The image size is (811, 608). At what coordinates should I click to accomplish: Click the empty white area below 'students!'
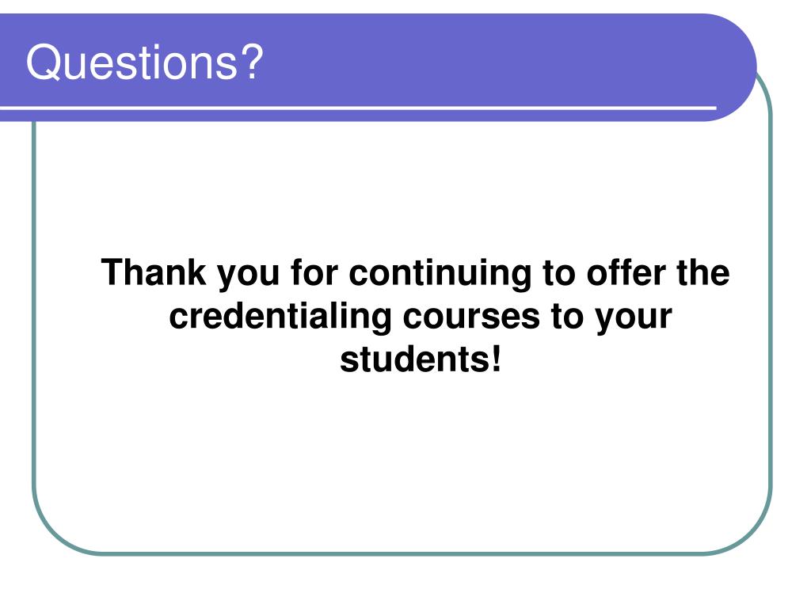pyautogui.click(x=403, y=460)
